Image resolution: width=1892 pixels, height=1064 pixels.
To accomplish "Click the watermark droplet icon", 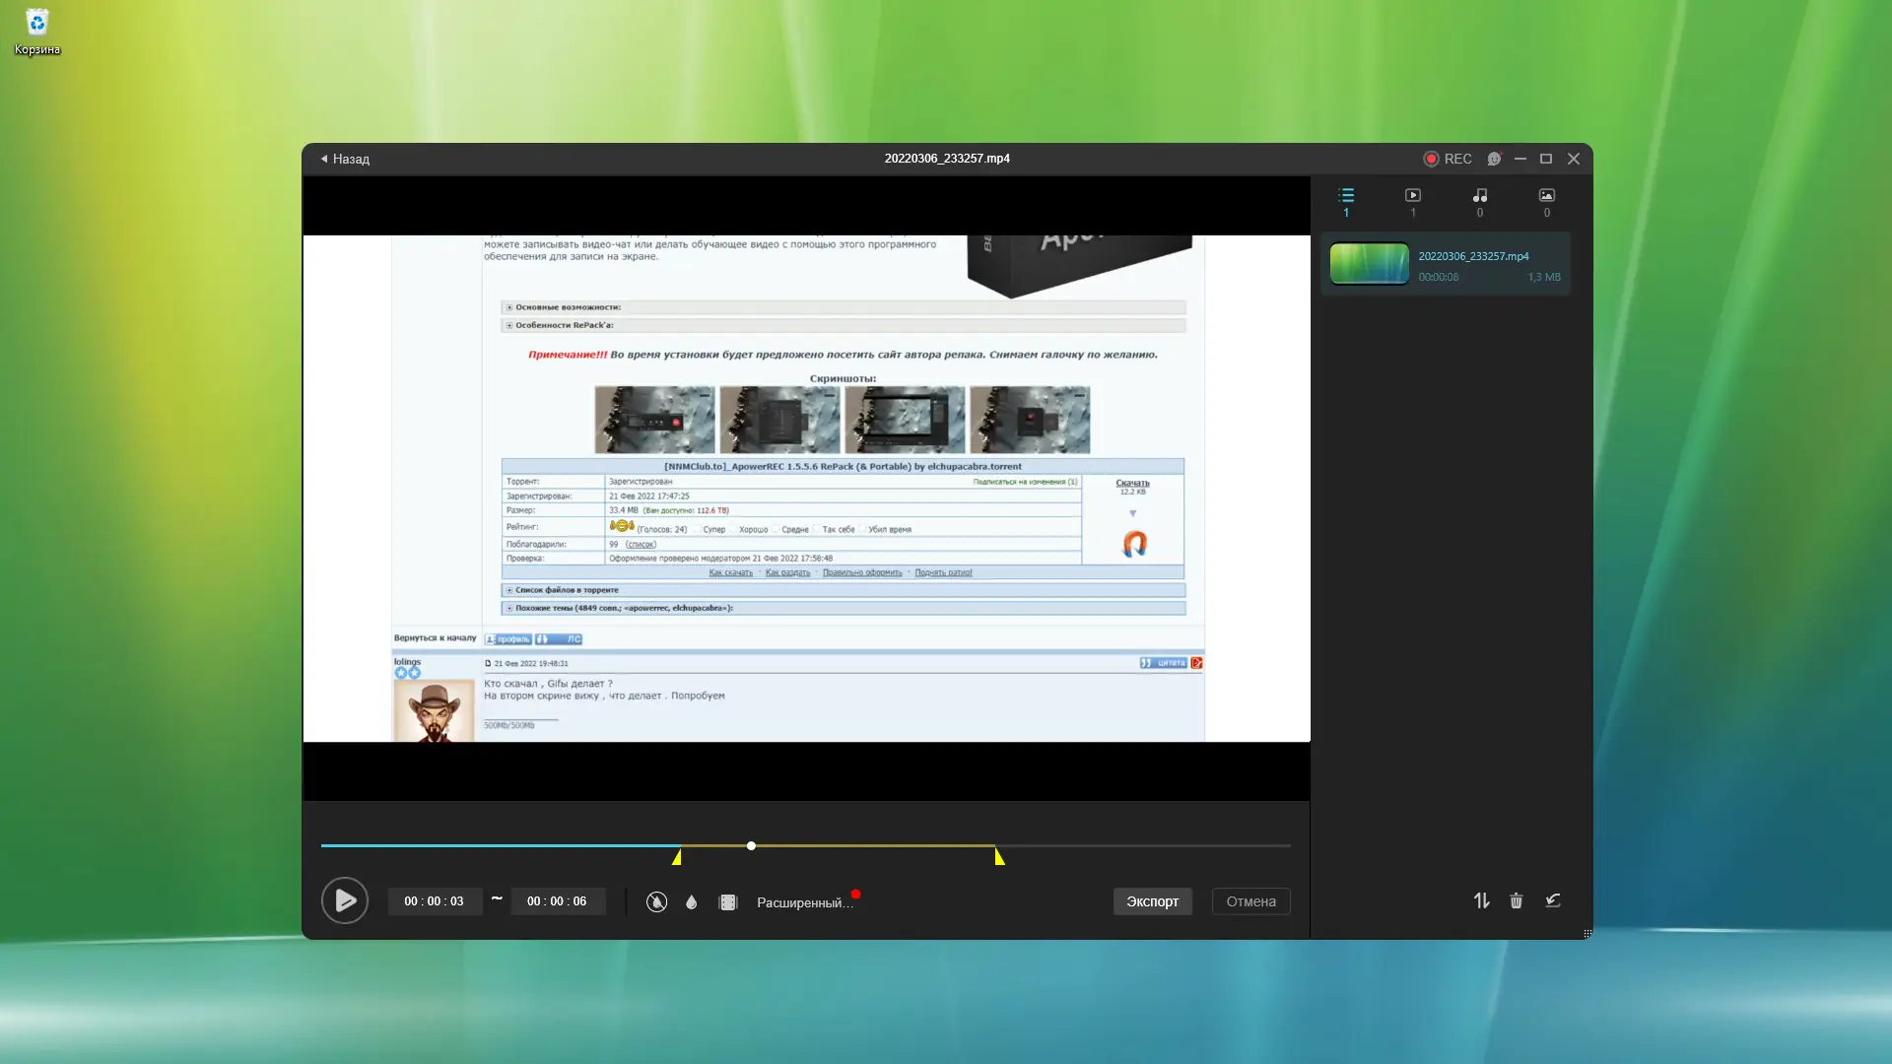I will point(691,901).
